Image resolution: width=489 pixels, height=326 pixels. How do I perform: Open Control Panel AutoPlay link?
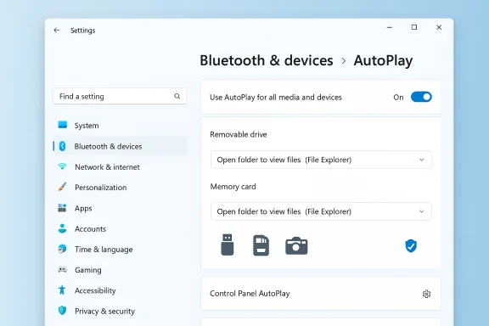click(321, 294)
